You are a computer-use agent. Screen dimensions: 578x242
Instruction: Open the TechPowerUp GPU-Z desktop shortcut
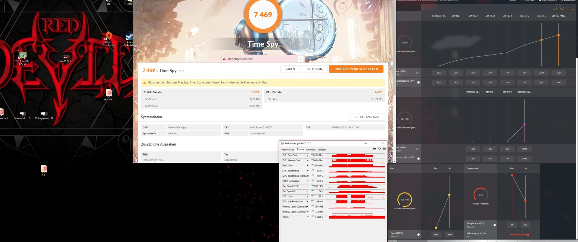click(22, 58)
